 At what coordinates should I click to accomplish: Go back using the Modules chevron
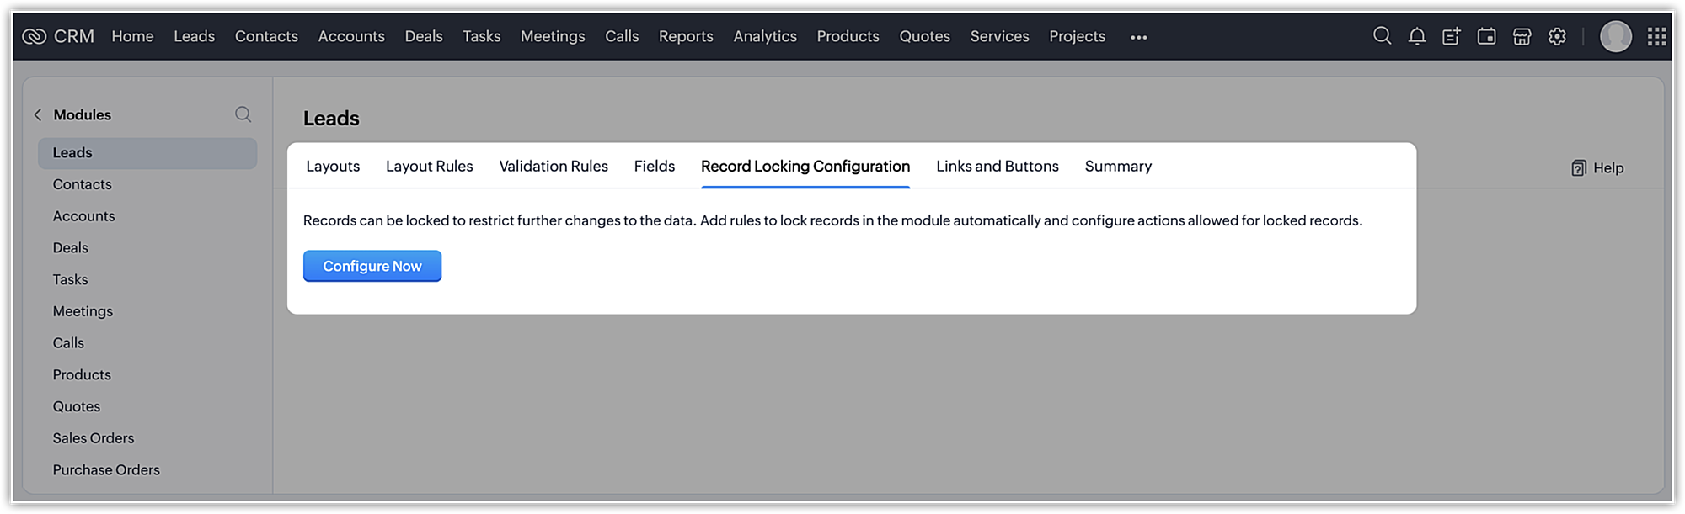(x=38, y=114)
